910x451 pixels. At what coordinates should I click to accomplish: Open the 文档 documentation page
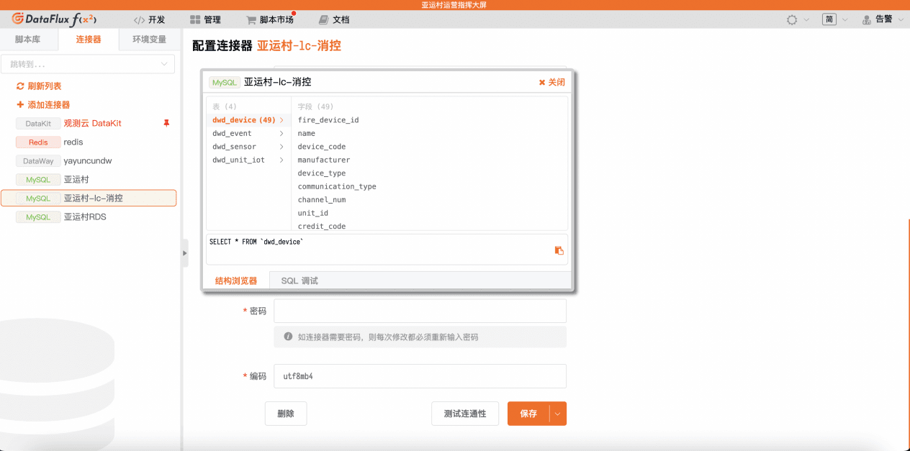334,20
